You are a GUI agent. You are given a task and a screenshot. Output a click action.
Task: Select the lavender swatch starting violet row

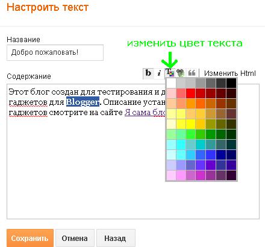(x=171, y=165)
